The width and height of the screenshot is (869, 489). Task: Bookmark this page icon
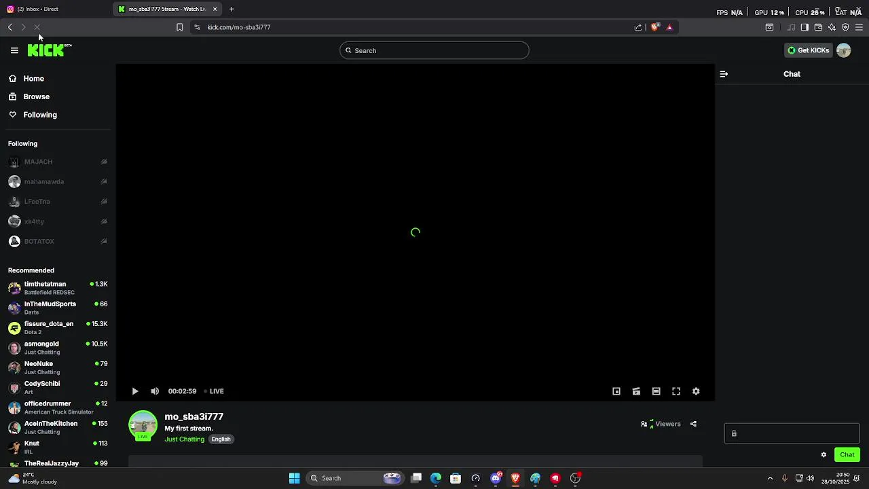(179, 27)
